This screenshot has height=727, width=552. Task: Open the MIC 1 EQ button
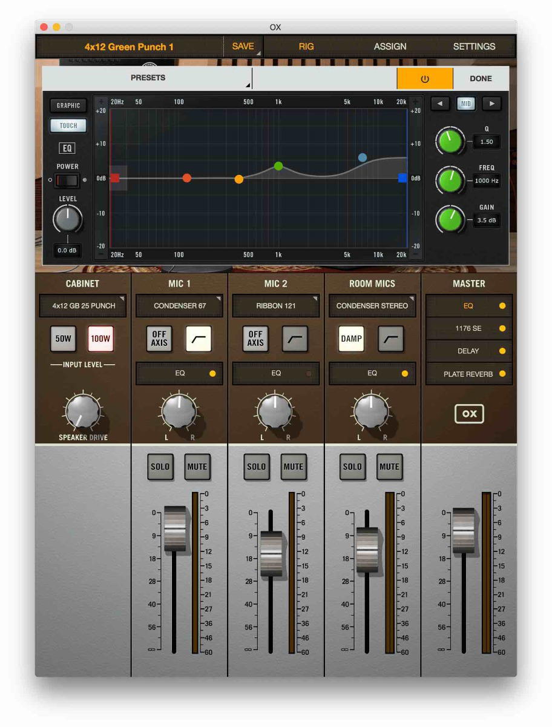click(180, 373)
